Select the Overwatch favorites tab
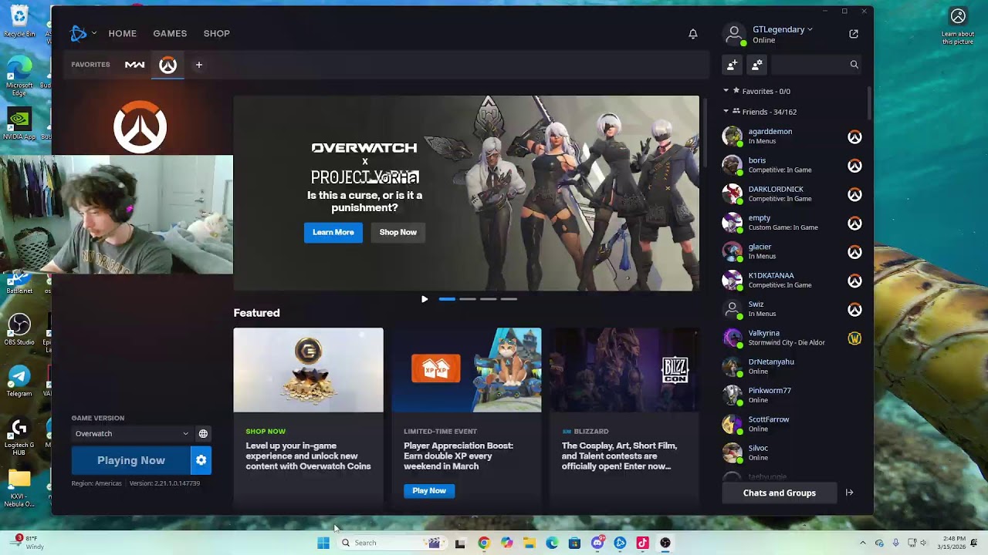The height and width of the screenshot is (555, 988). (168, 65)
